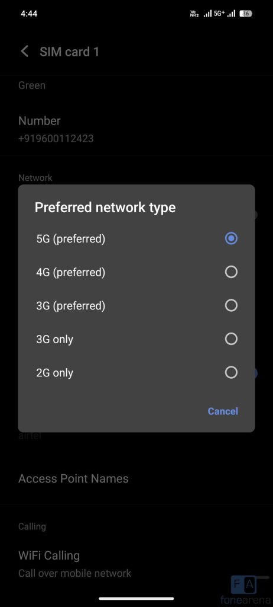Viewport: 273px width, 607px height.
Task: Tap the back arrow beside SIM card 1
Action: pyautogui.click(x=25, y=52)
